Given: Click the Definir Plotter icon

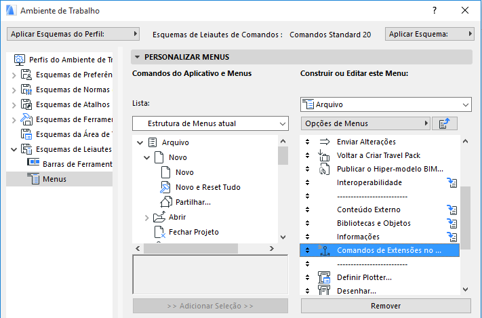Looking at the screenshot, I should click(324, 277).
